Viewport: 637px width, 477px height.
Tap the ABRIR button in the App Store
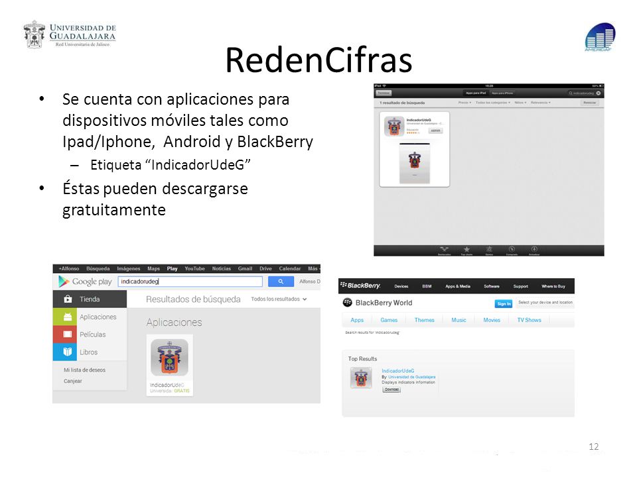[x=435, y=131]
